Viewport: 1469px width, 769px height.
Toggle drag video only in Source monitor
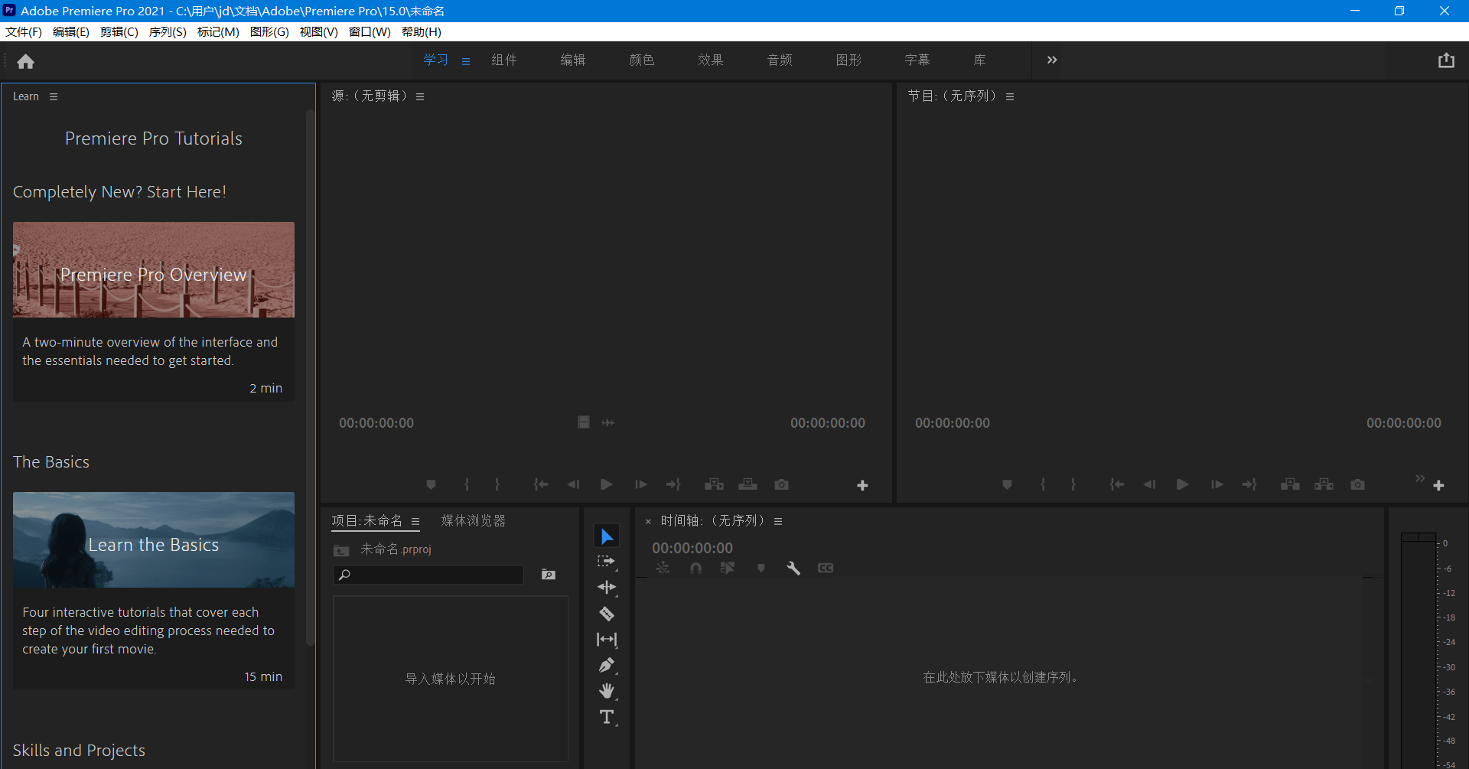[583, 422]
